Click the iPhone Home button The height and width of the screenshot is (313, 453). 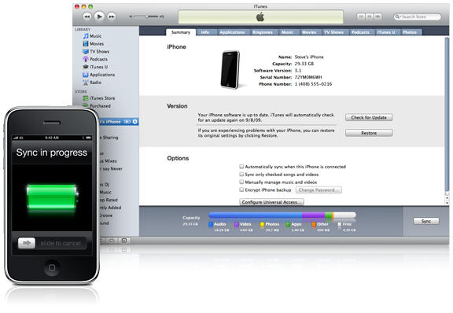tap(52, 267)
